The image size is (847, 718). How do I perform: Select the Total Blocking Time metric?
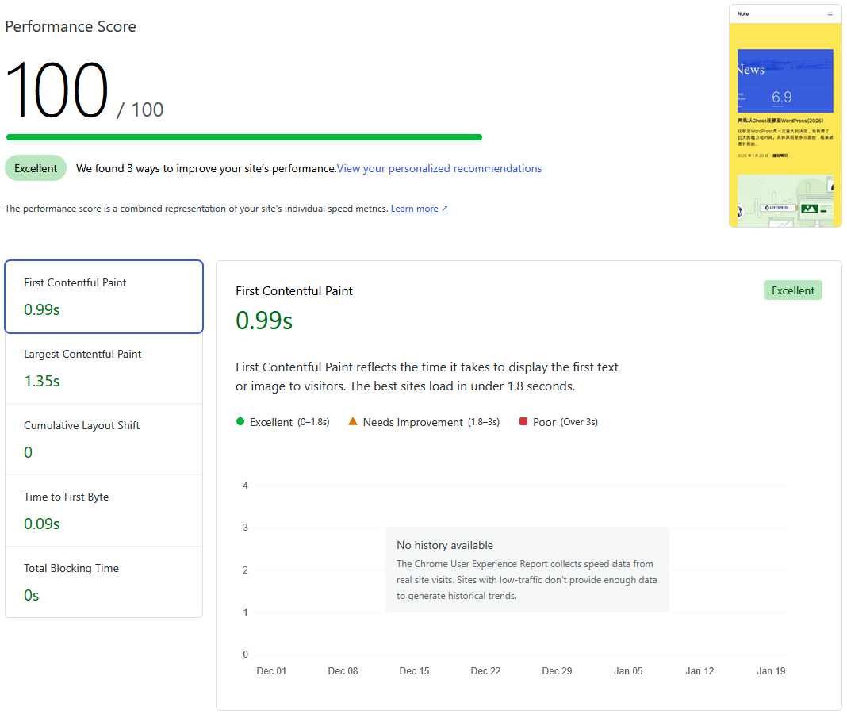pos(103,582)
